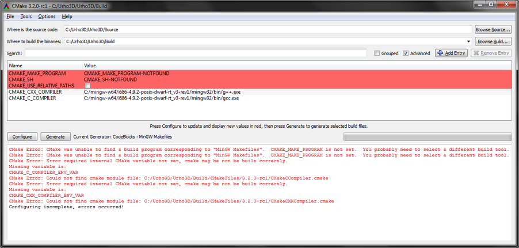This screenshot has height=248, width=519.
Task: Click the CMAKE_SH-NOTFOUND value
Action: (110, 79)
